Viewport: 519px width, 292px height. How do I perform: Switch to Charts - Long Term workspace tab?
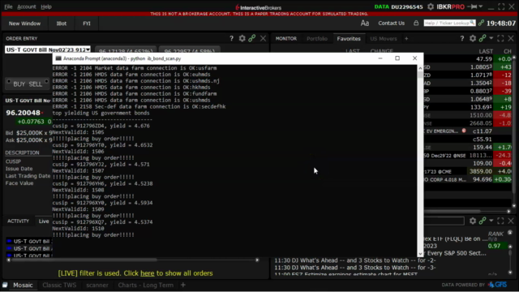point(146,285)
